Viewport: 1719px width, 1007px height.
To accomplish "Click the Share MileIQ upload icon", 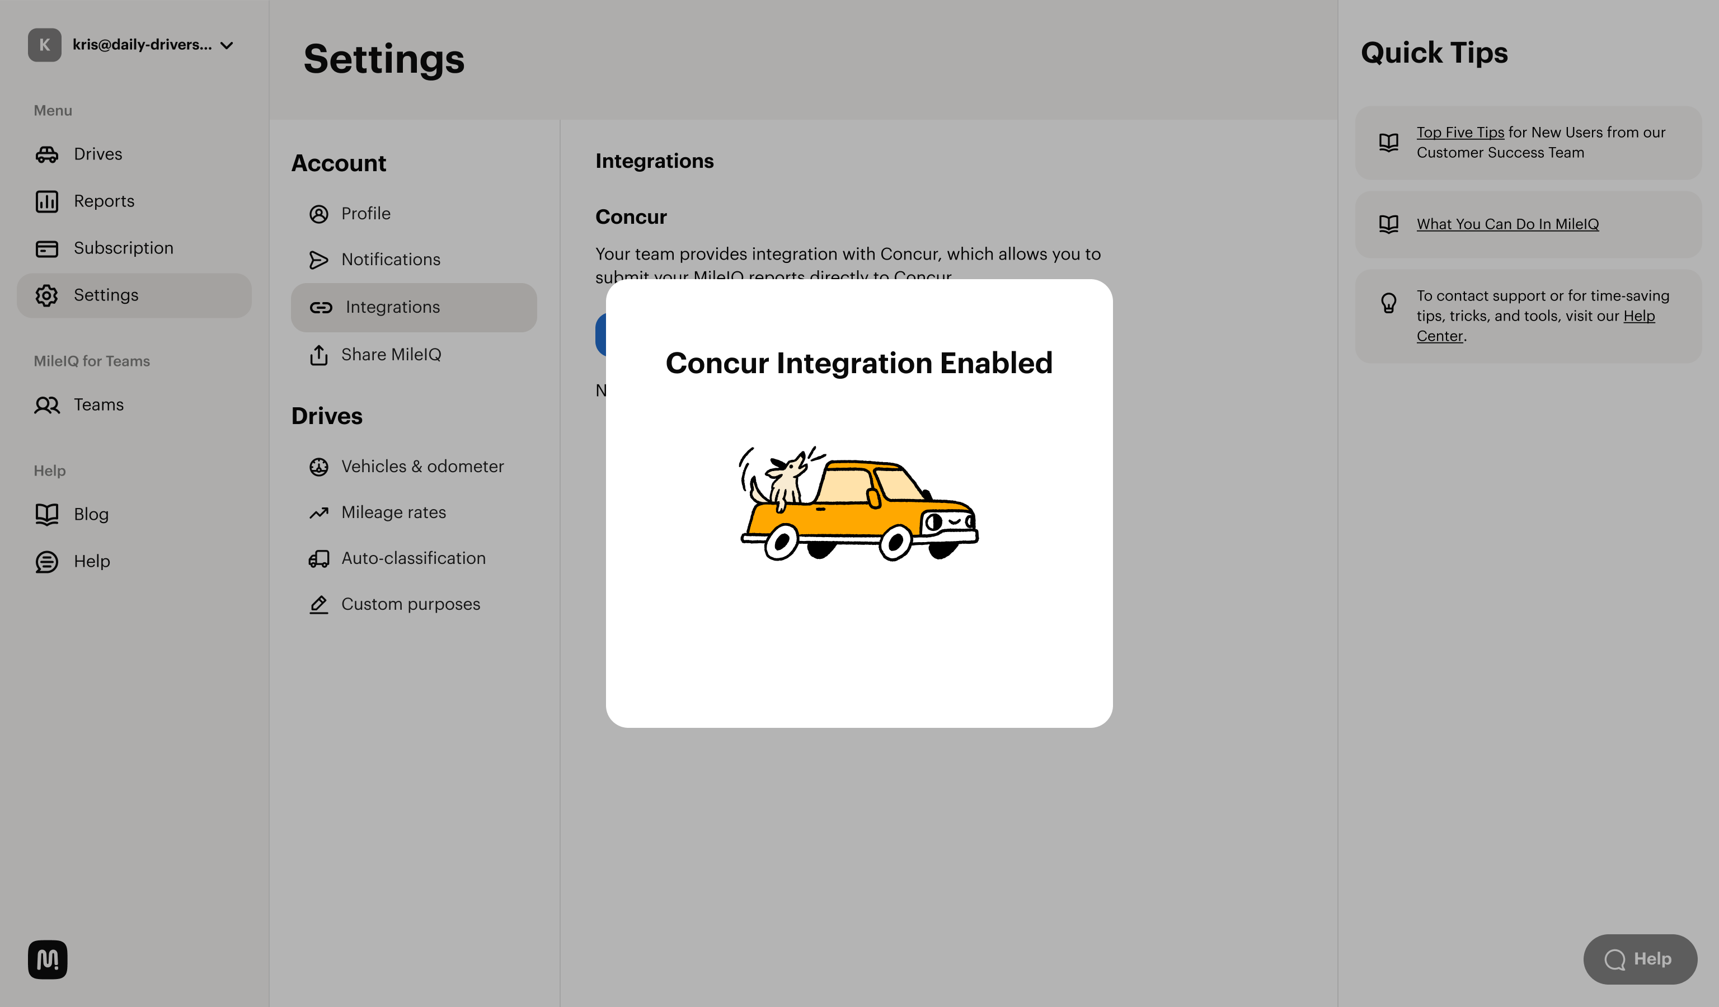I will pos(318,355).
